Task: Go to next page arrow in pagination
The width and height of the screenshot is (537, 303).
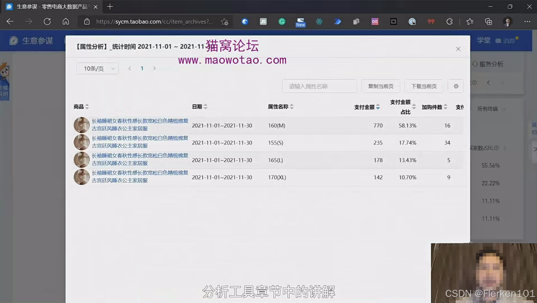Action: (154, 68)
